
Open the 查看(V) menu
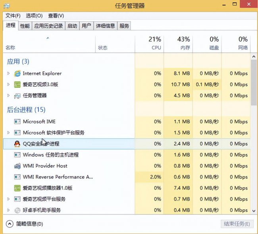[56, 16]
